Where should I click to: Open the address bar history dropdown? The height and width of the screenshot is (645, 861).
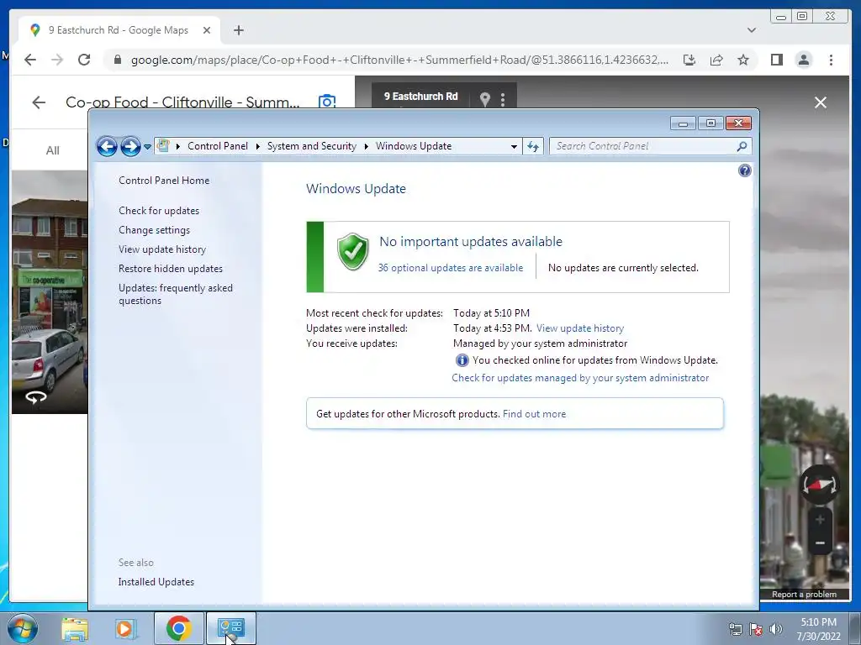pyautogui.click(x=514, y=146)
